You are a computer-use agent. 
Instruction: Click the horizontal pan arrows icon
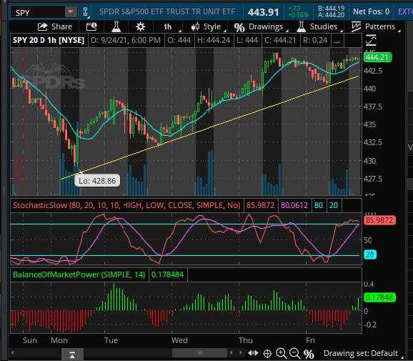coord(253,353)
